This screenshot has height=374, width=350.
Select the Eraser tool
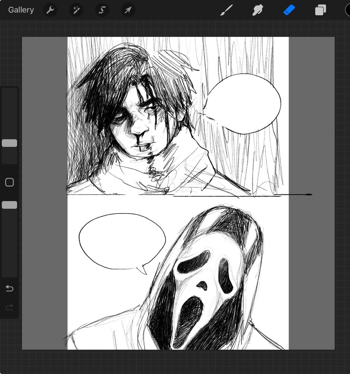click(289, 10)
